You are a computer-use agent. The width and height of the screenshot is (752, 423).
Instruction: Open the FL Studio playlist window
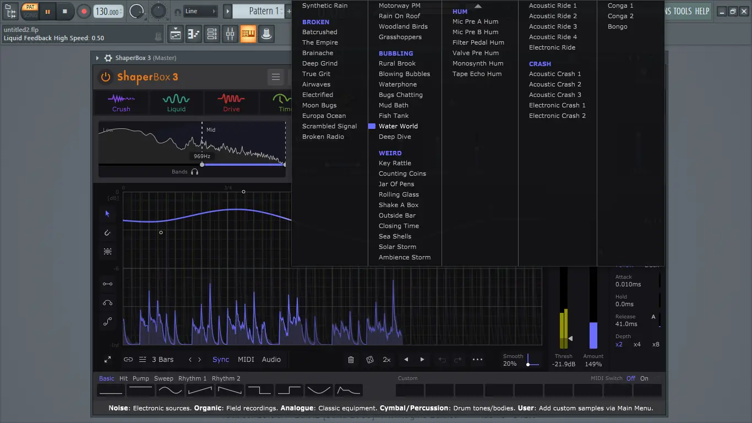[176, 34]
